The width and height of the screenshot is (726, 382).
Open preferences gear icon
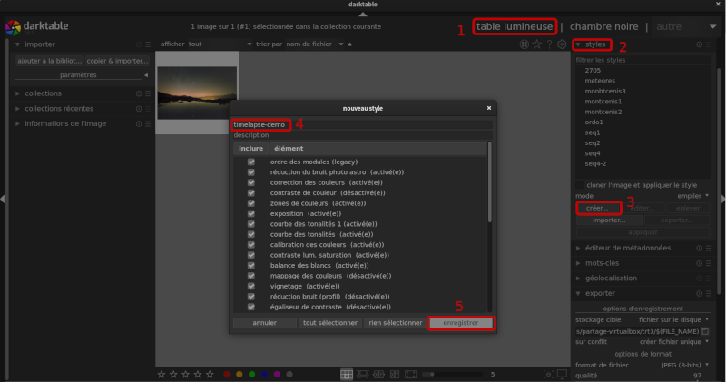[562, 44]
